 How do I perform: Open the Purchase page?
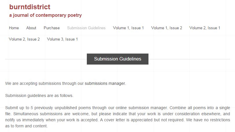click(x=52, y=28)
